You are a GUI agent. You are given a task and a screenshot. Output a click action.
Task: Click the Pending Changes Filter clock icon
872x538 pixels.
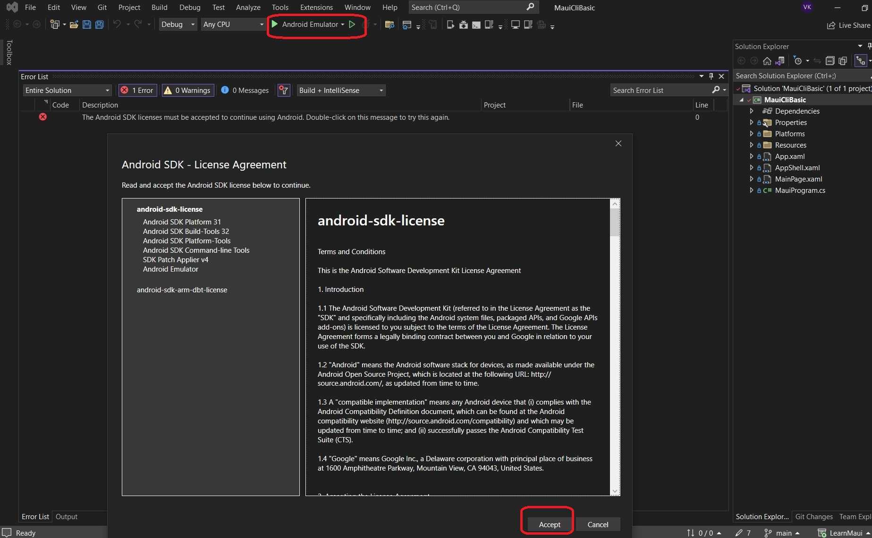(798, 61)
